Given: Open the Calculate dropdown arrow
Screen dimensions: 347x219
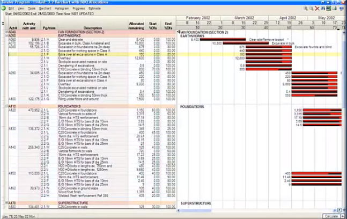Looking at the screenshot, I should point(343,216).
